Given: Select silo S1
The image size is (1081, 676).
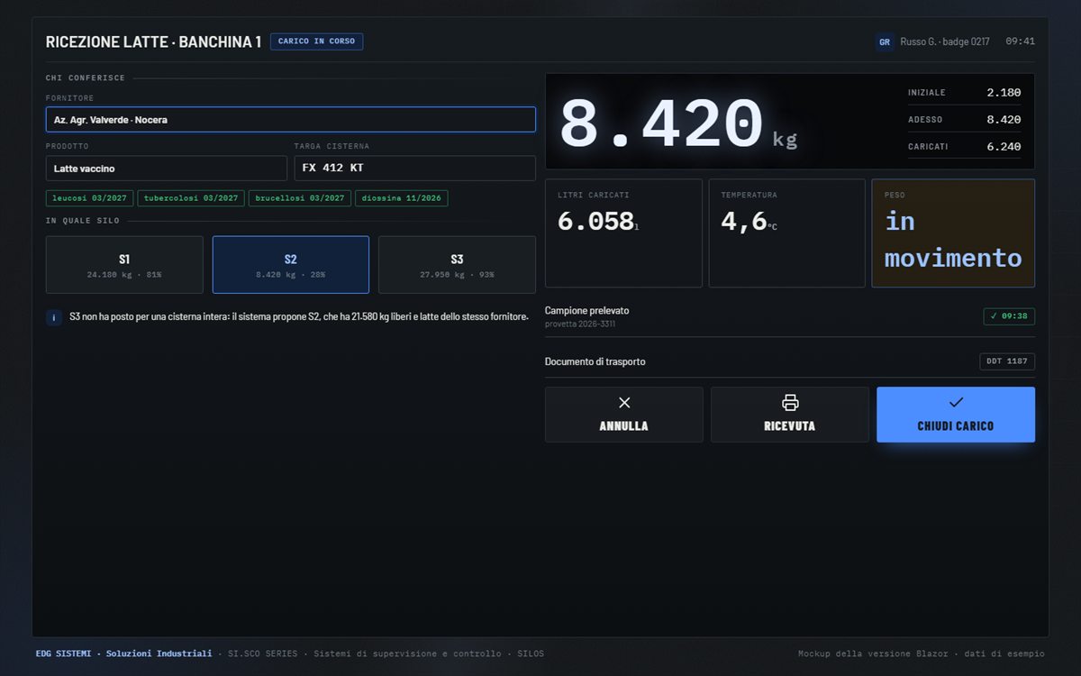Looking at the screenshot, I should [x=124, y=265].
